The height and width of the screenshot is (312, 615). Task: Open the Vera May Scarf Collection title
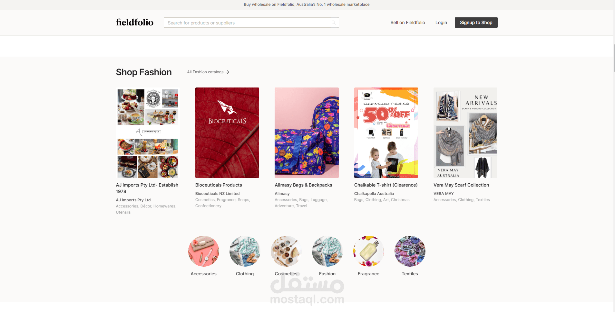point(461,185)
